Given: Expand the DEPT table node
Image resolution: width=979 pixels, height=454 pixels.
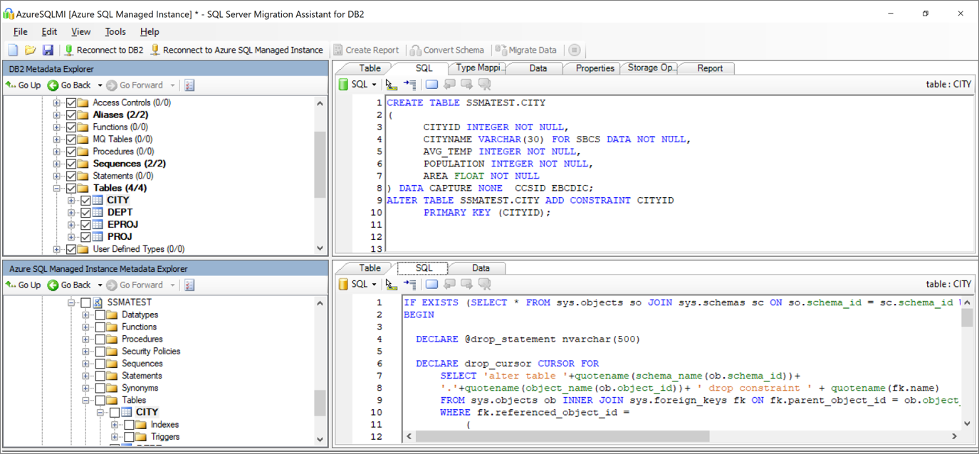Looking at the screenshot, I should 70,211.
